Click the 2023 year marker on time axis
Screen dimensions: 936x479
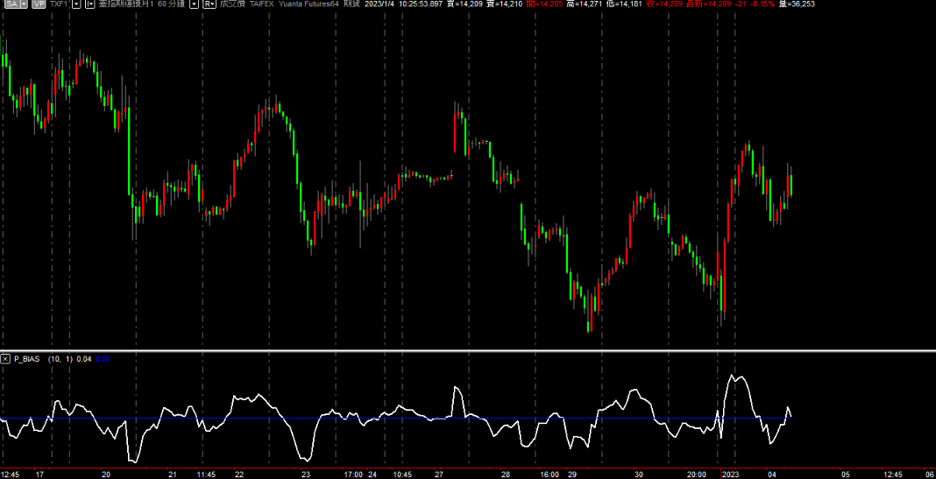pyautogui.click(x=729, y=474)
